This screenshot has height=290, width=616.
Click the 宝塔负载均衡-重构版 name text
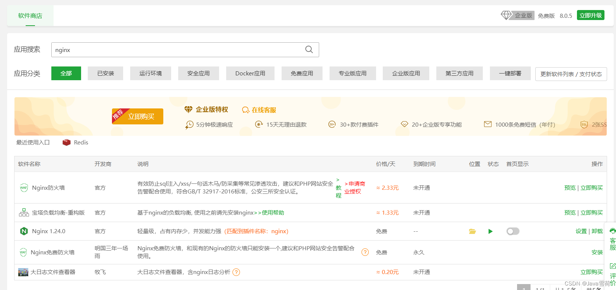point(58,212)
